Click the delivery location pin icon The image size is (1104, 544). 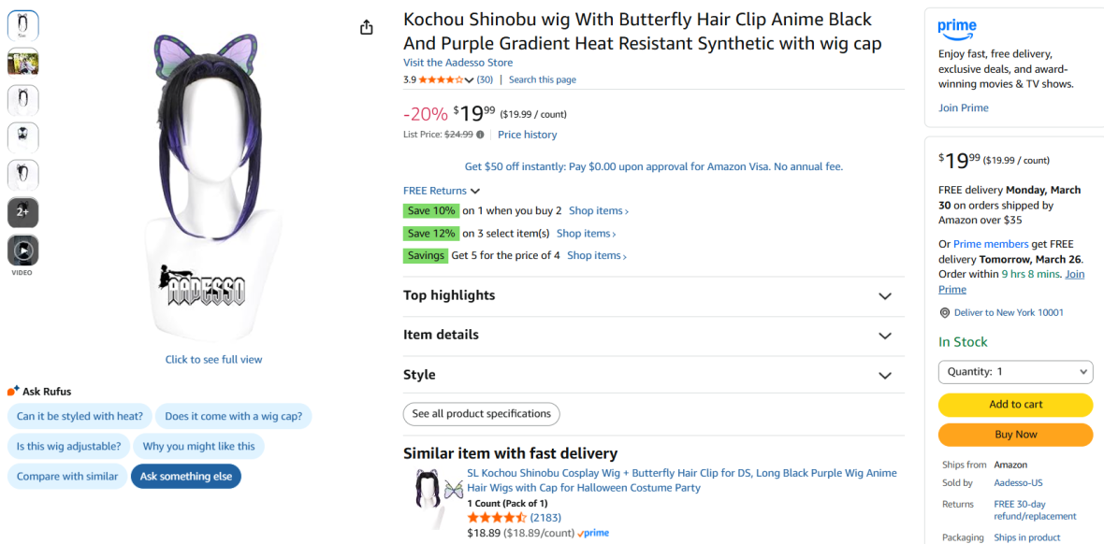(x=945, y=313)
